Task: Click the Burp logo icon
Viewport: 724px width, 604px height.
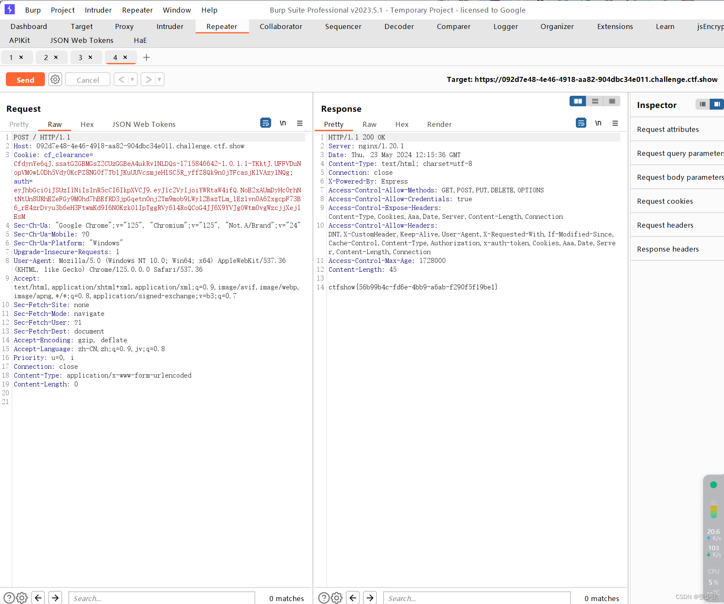Action: tap(9, 9)
